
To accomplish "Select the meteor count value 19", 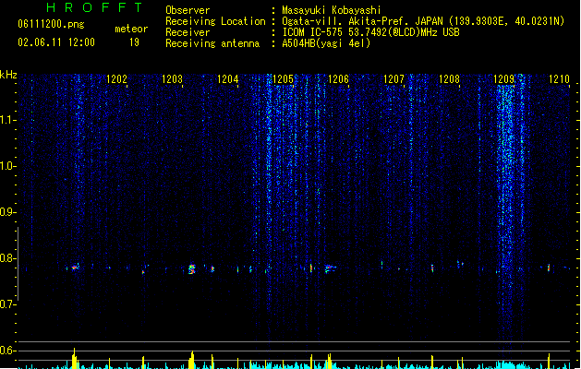I will point(134,42).
